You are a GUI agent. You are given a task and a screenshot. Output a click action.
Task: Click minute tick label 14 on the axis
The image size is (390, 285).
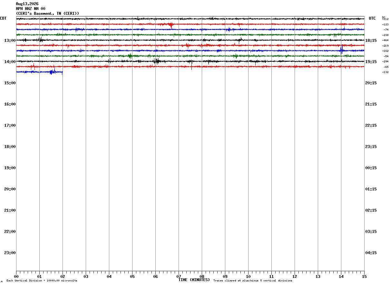tap(341, 277)
